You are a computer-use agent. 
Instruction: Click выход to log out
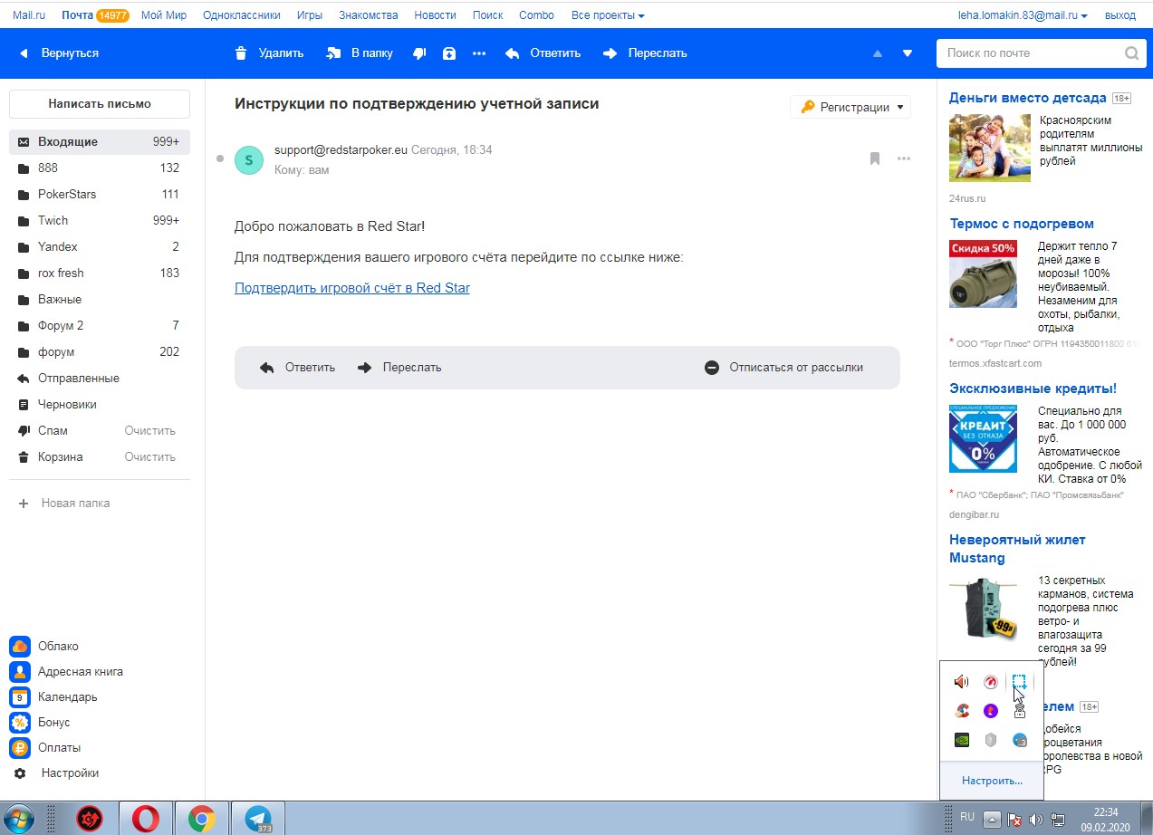(x=1120, y=15)
